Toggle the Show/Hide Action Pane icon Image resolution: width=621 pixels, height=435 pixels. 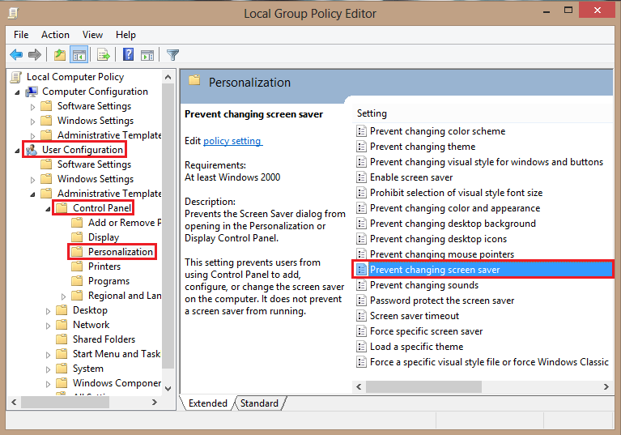tap(147, 55)
